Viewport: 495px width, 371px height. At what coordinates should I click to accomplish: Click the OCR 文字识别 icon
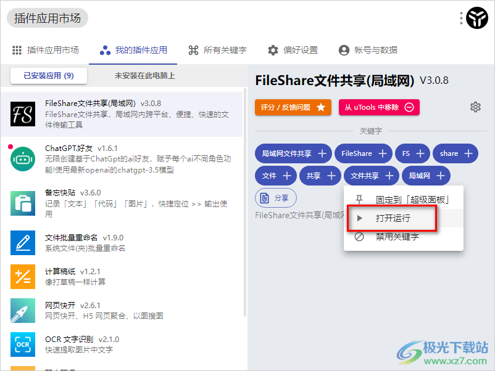23,344
